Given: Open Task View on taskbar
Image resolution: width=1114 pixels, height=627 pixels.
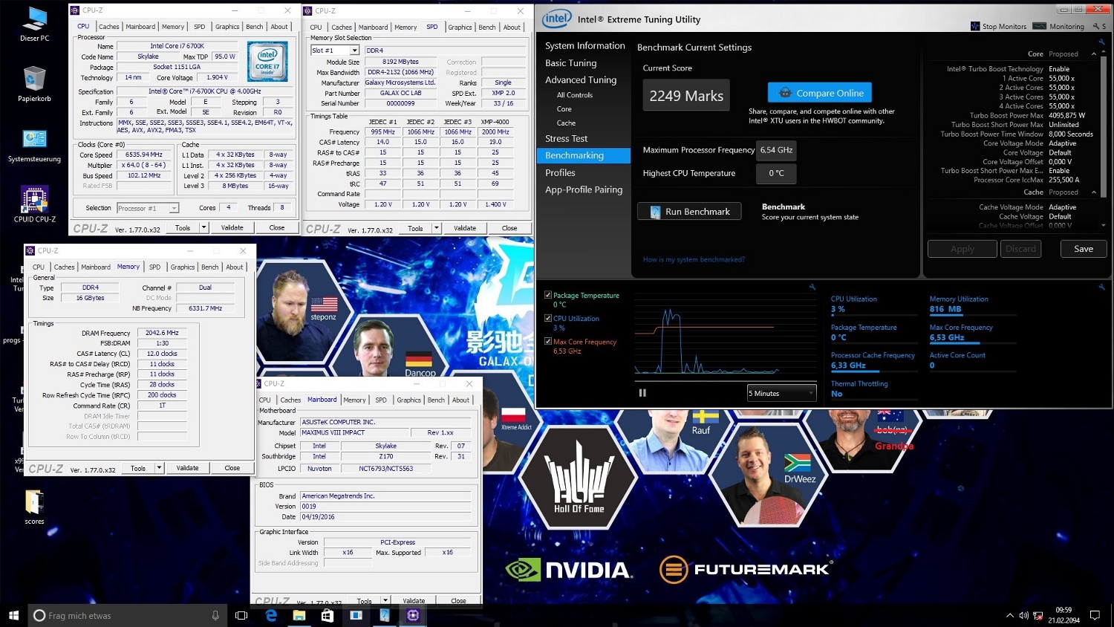Looking at the screenshot, I should (x=241, y=615).
